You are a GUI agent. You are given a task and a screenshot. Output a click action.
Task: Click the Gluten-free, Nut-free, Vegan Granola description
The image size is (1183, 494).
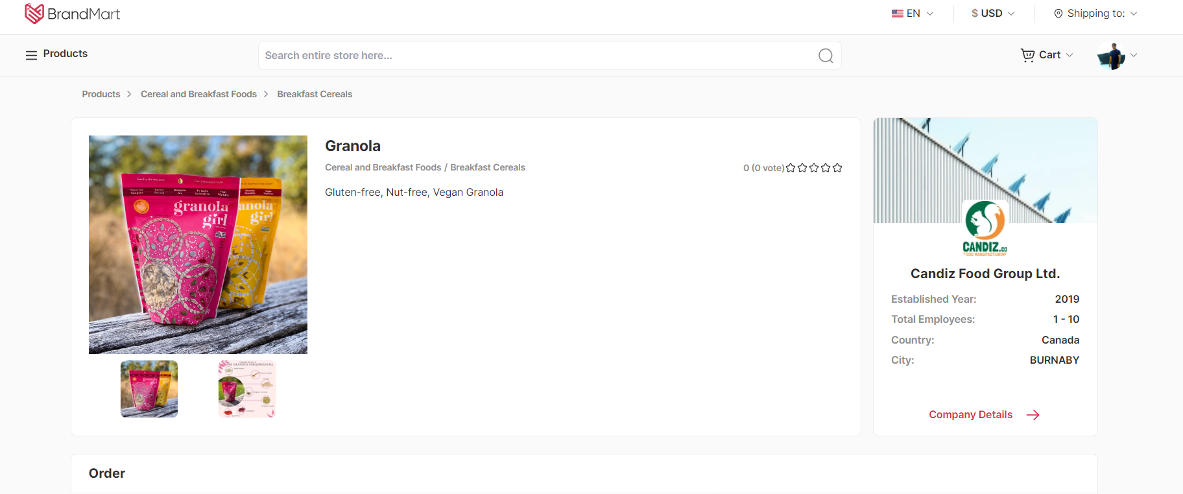414,192
